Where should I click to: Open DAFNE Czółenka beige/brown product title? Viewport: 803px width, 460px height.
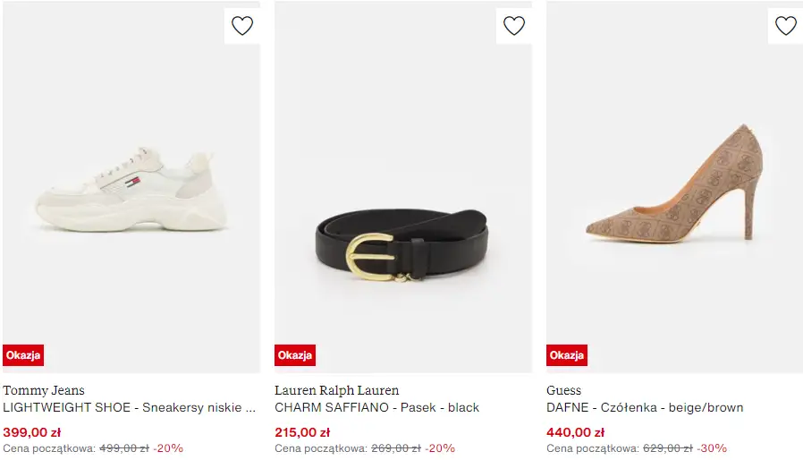645,407
